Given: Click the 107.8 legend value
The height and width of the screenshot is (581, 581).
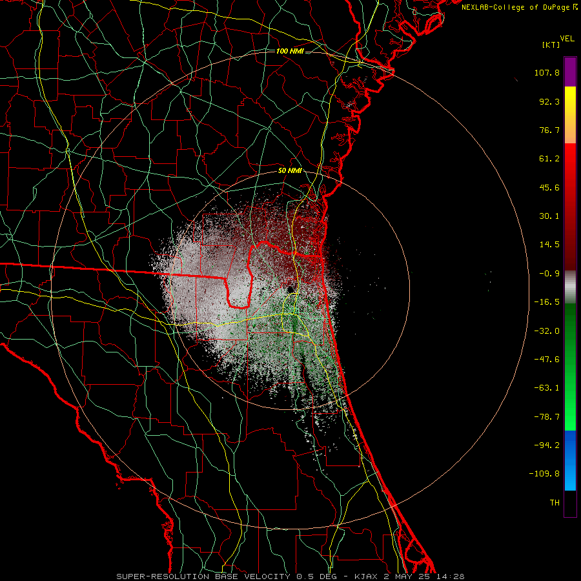Looking at the screenshot, I should (x=547, y=72).
